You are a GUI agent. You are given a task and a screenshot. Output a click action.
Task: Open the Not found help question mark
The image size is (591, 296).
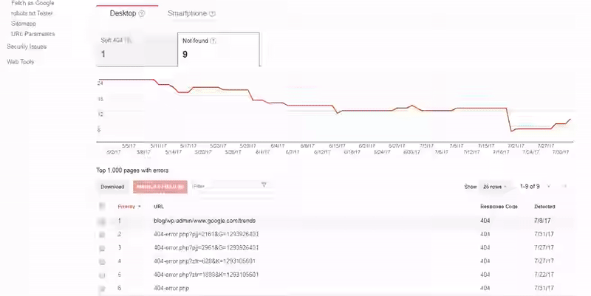coord(213,41)
